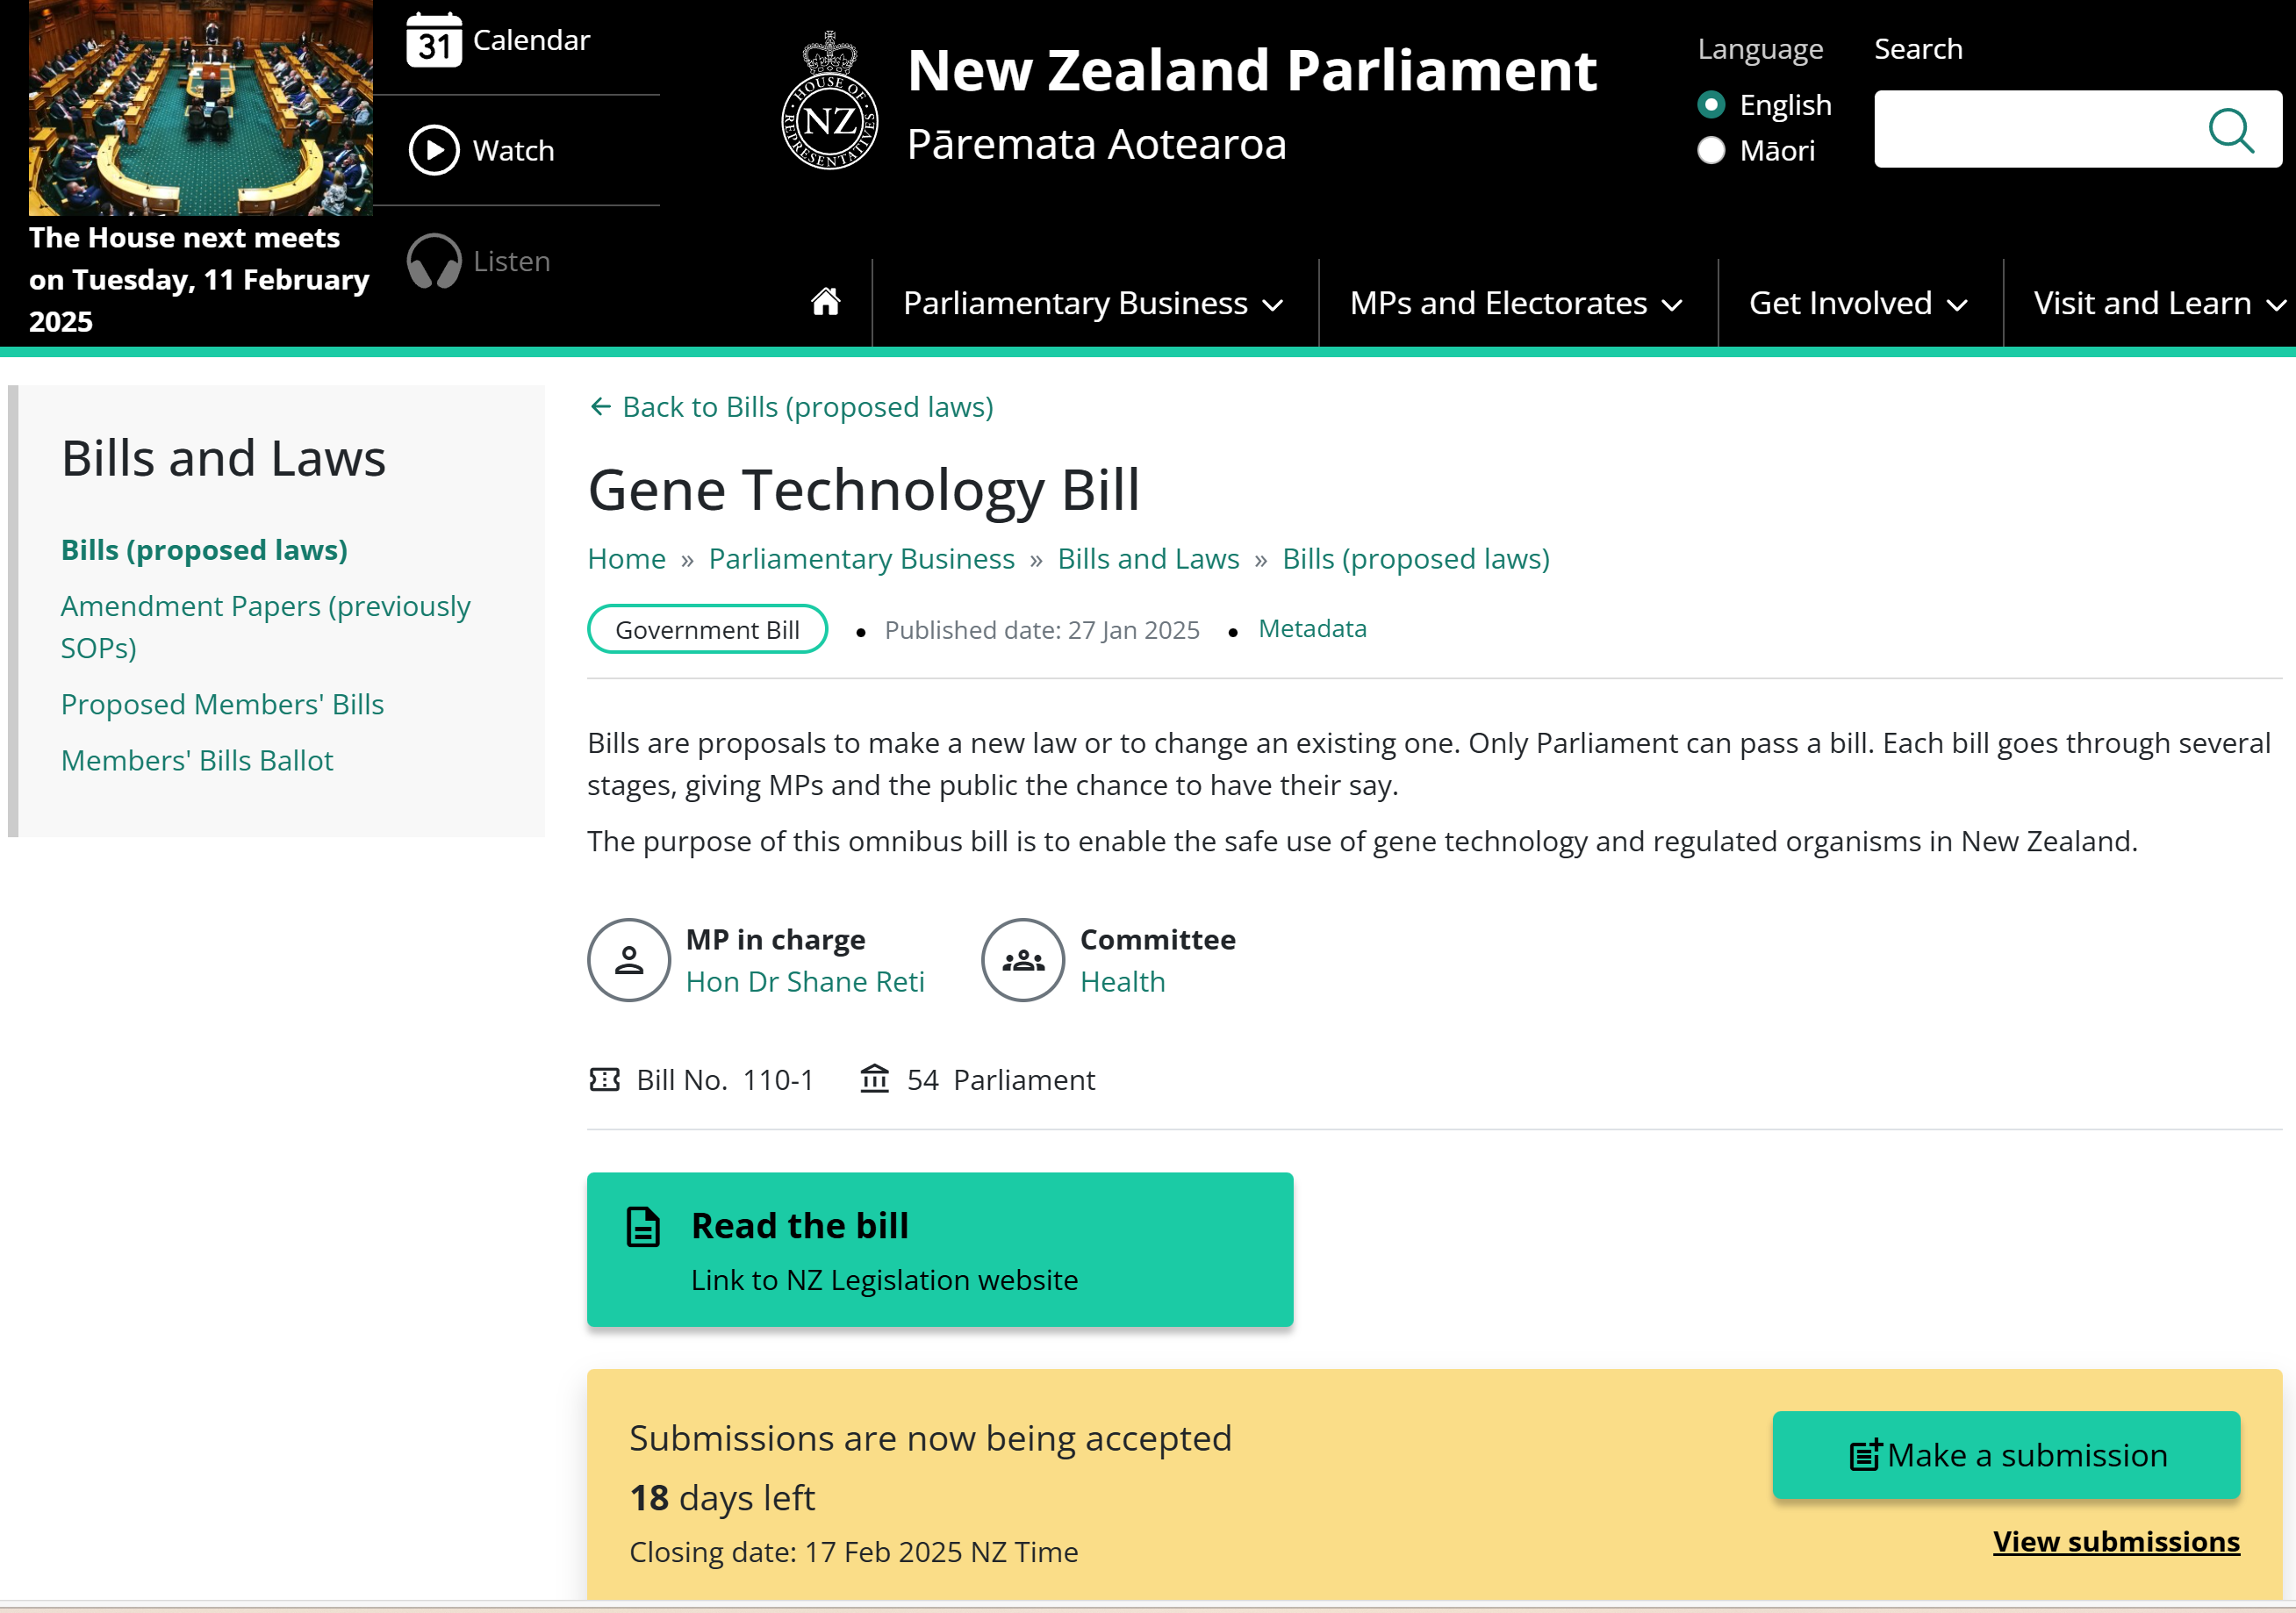Click the Watch play icon
This screenshot has height=1613, width=2296.
(434, 150)
